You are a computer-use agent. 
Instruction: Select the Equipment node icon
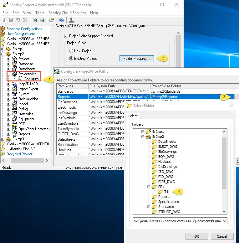14,119
